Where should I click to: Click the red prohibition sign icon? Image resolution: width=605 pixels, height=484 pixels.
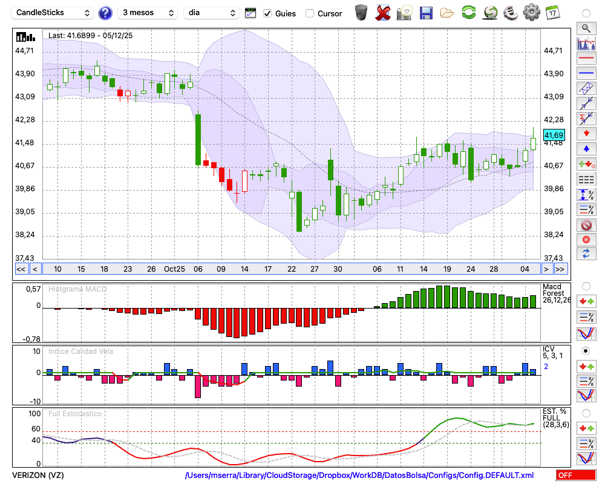(586, 225)
